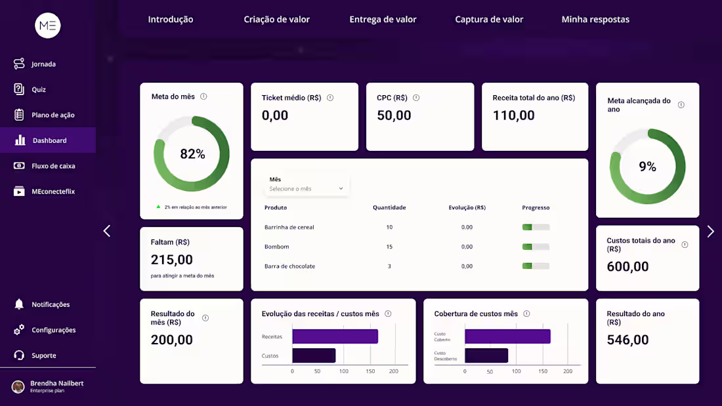This screenshot has height=406, width=722.
Task: Click the ME logo at the top left
Action: pos(47,25)
